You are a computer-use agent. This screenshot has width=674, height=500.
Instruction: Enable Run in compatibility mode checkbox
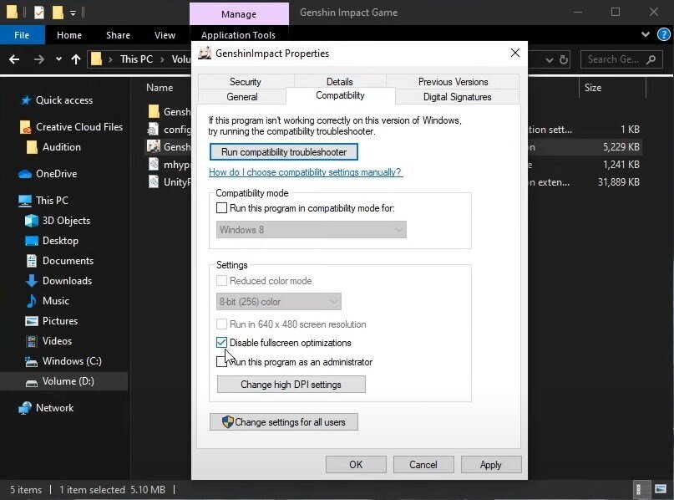[x=221, y=208]
